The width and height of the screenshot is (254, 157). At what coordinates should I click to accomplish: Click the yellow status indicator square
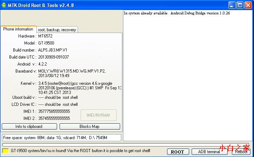6,151
